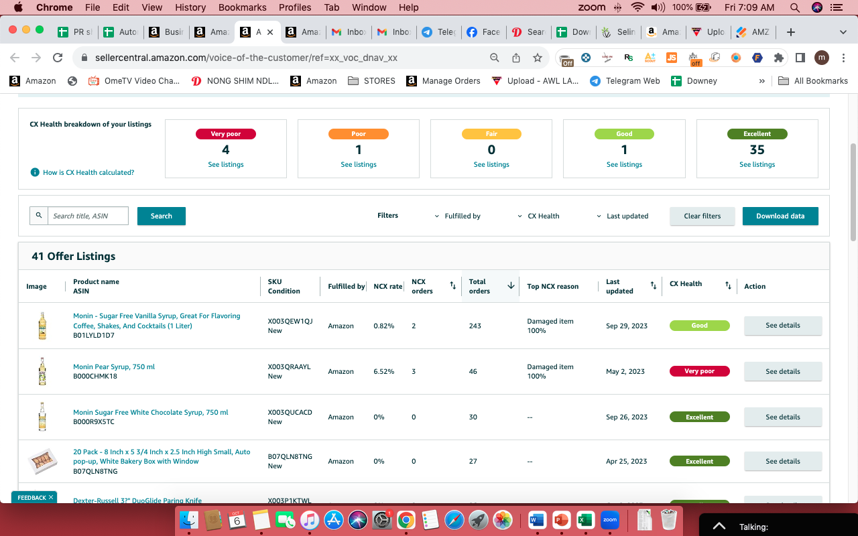This screenshot has width=858, height=536.
Task: Click the page vertical scrollbar
Action: [x=853, y=191]
